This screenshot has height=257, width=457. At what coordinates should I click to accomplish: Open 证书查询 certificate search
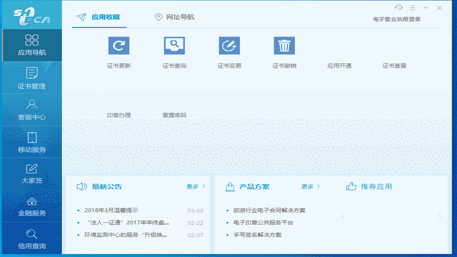(174, 45)
